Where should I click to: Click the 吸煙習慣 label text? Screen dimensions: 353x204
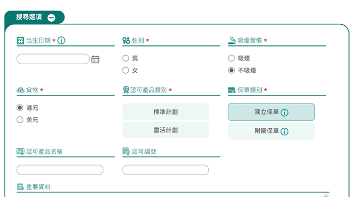tap(250, 40)
